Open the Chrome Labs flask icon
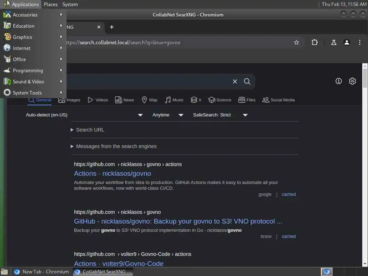Screen dimensions: 368x276 click(333, 42)
